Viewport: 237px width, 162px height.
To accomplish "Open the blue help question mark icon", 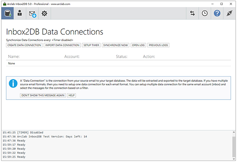I will (217, 13).
